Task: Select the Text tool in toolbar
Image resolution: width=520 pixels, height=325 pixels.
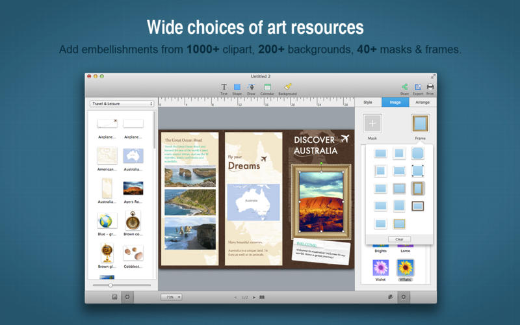Action: point(224,88)
